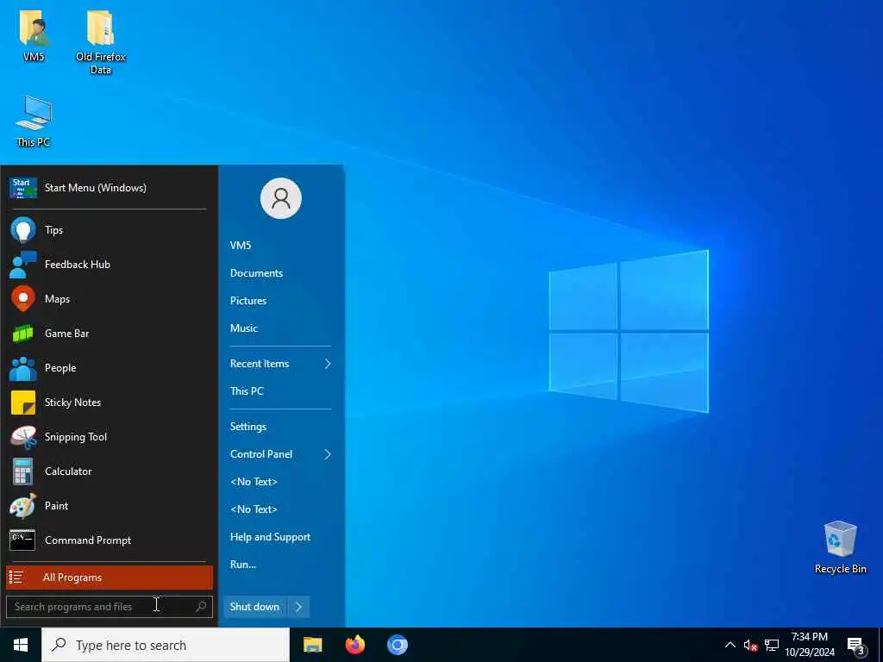The image size is (883, 662).
Task: Click the muted volume tray icon
Action: pyautogui.click(x=751, y=645)
